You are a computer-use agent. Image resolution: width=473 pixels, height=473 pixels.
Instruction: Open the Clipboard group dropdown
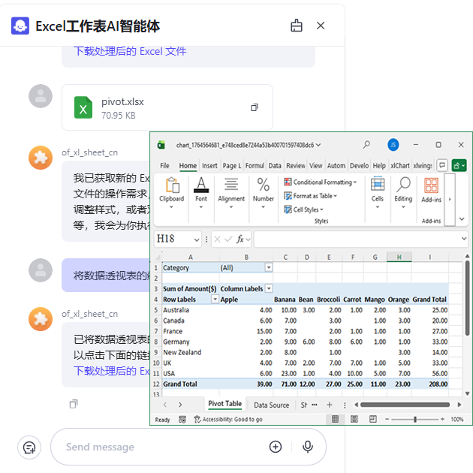(171, 207)
